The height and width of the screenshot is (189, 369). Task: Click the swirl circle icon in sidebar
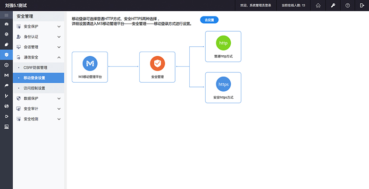click(6, 106)
